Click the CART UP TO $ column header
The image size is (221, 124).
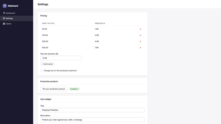[48, 23]
